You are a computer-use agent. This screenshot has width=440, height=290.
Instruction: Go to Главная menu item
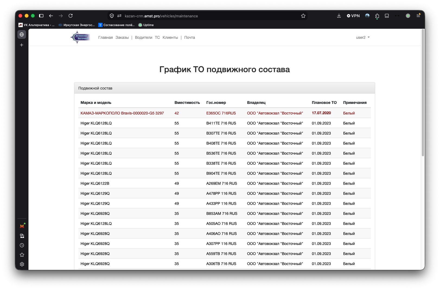(x=106, y=37)
